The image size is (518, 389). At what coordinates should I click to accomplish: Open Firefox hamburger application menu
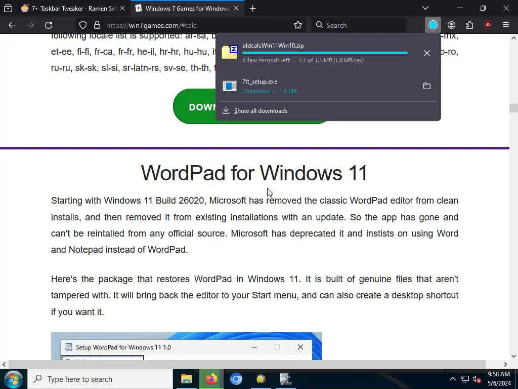[506, 25]
